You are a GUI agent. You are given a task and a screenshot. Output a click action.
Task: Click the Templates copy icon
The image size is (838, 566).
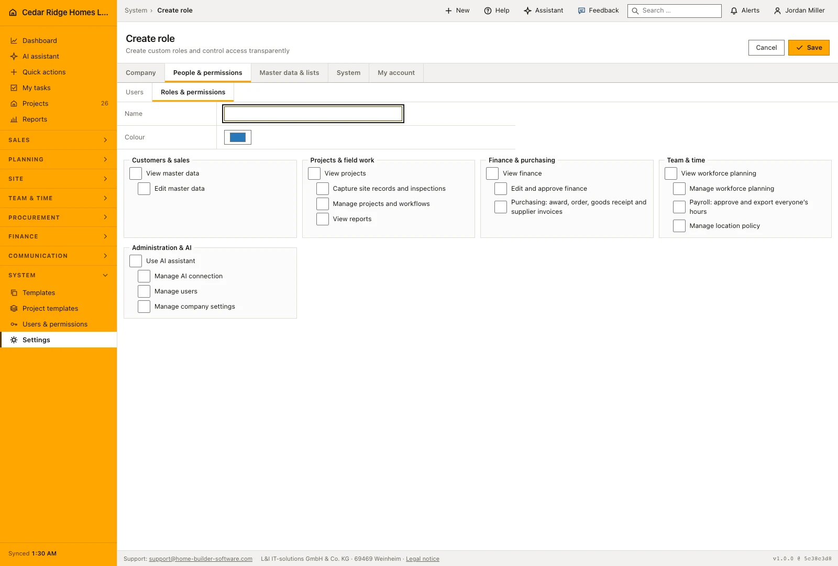click(14, 293)
